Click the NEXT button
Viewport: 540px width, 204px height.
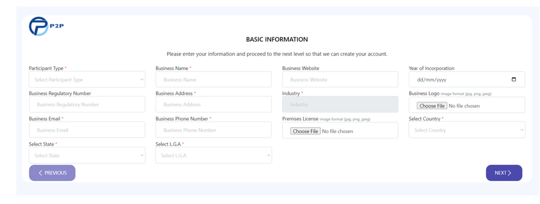(x=504, y=173)
